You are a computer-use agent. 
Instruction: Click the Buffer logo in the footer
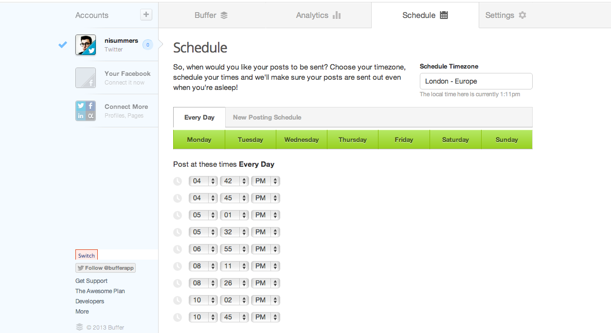click(x=79, y=327)
